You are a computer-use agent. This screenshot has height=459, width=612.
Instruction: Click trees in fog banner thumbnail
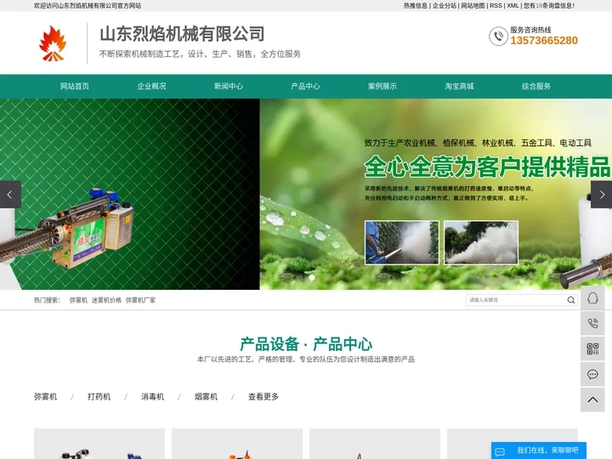(481, 242)
